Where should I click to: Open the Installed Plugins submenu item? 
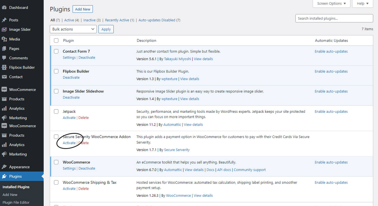click(x=16, y=187)
